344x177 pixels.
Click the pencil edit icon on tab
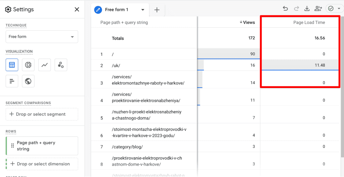point(98,10)
